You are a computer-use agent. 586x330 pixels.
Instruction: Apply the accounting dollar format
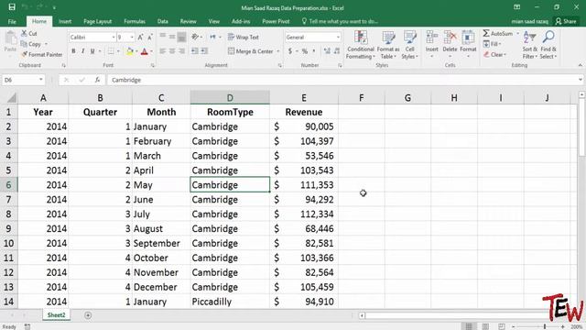290,51
